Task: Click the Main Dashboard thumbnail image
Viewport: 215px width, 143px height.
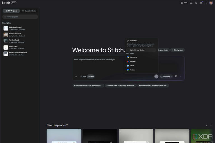Action: (x=6, y=28)
